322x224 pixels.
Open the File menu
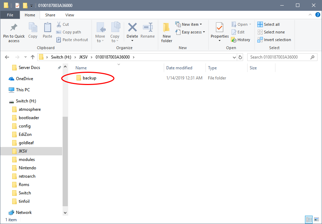coord(10,15)
